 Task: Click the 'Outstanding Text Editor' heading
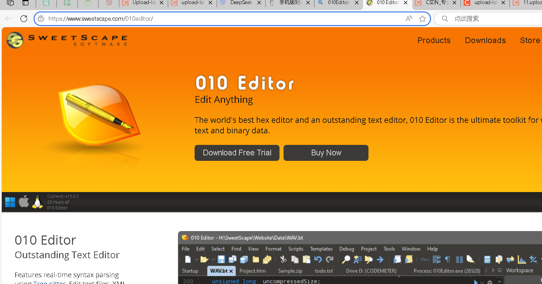pyautogui.click(x=67, y=255)
